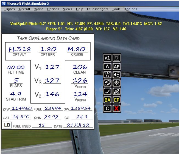Click the headset communications icon
Screen dimensions: 179x154
[x=107, y=83]
